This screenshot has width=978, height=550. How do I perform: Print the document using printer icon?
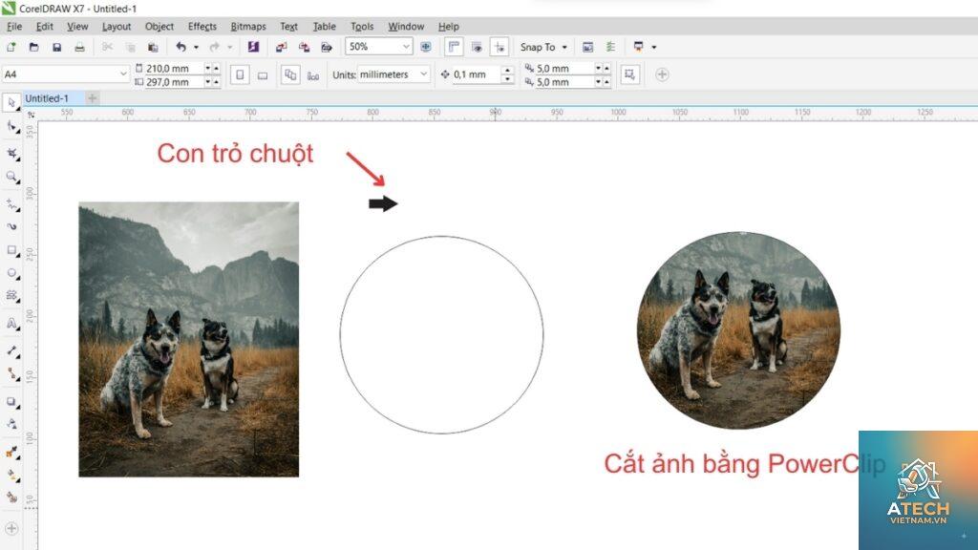click(x=79, y=47)
